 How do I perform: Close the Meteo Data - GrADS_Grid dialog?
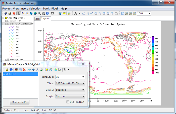(83, 63)
